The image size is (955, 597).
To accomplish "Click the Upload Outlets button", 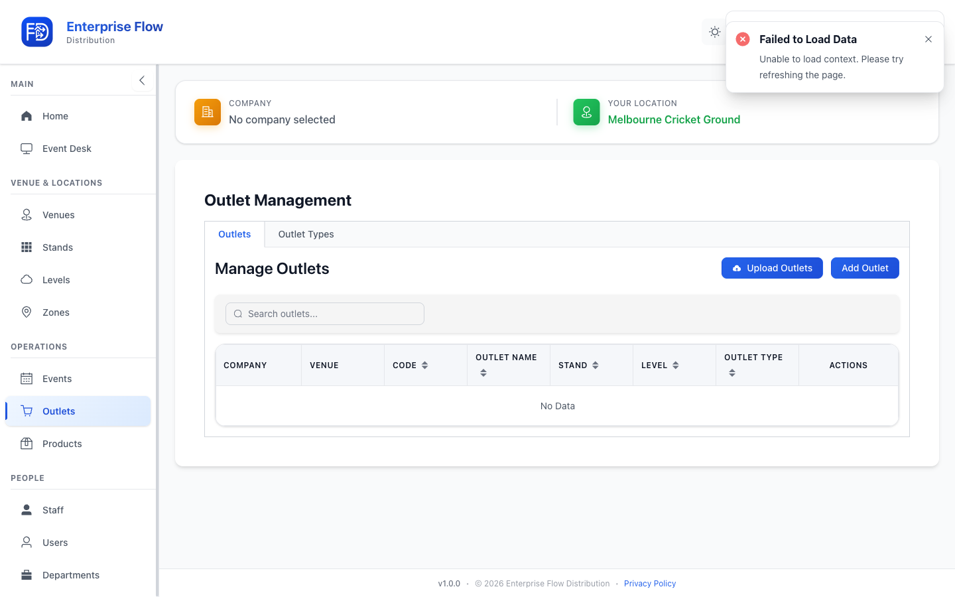I will click(x=772, y=268).
